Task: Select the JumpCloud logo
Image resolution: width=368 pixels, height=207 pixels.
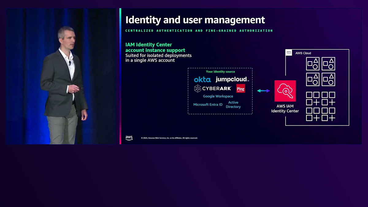Action: (x=232, y=79)
